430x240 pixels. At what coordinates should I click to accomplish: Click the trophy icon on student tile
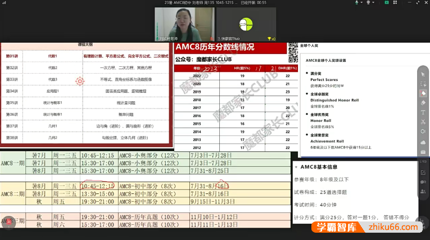pos(269,39)
